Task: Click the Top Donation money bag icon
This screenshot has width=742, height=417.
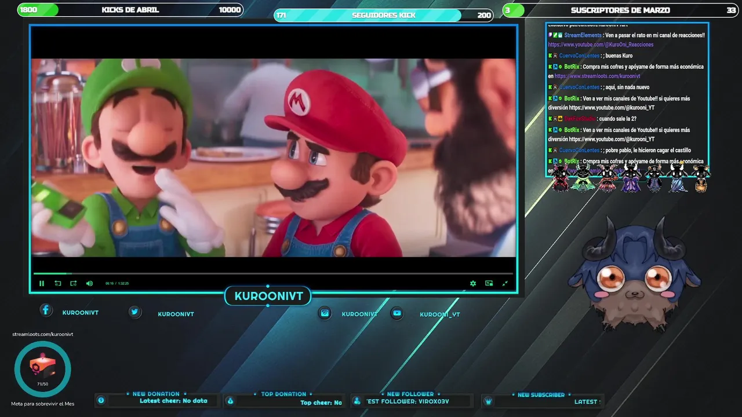Action: (230, 400)
